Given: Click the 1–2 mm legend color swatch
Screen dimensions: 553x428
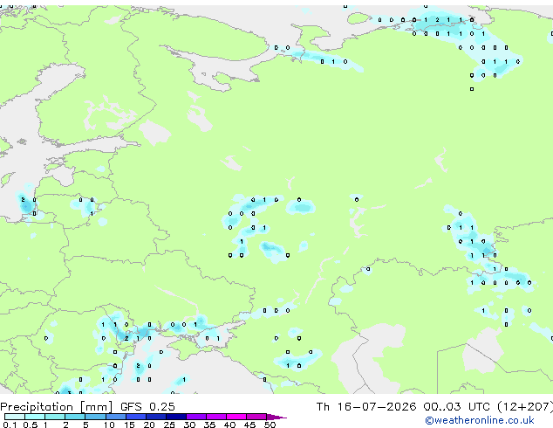Looking at the screenshot, I should (55, 417).
